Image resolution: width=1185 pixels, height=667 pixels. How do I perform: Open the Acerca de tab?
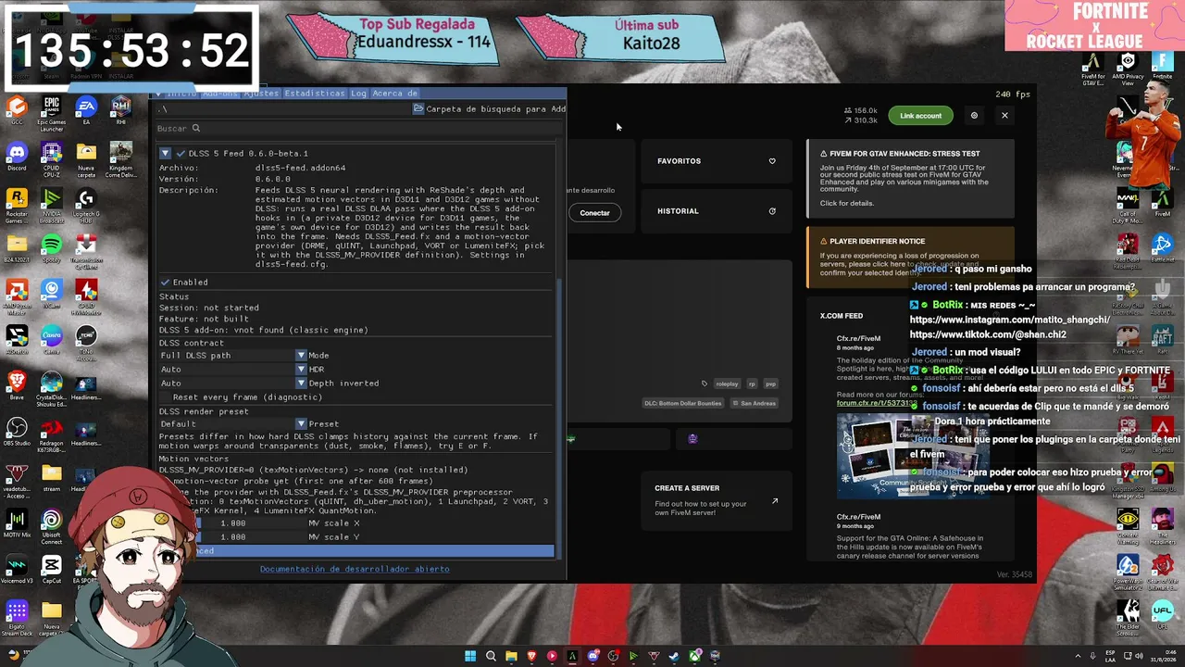coord(394,94)
